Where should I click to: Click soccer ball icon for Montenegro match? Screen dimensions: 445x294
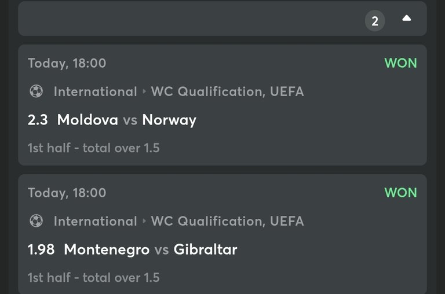(x=37, y=221)
